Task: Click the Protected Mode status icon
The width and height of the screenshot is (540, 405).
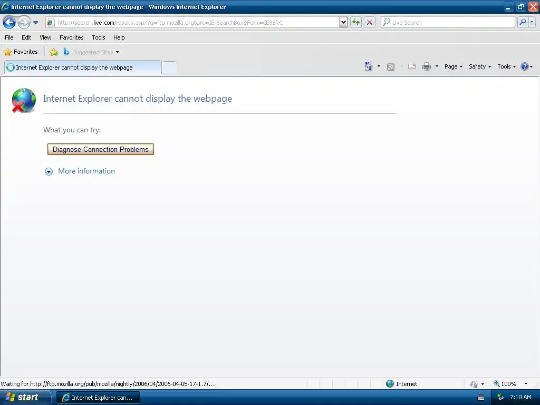Action: 474,384
